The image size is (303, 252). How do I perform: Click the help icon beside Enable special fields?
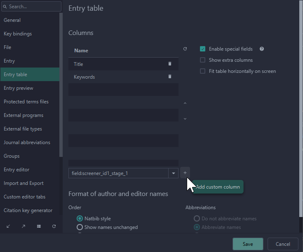coord(261,49)
